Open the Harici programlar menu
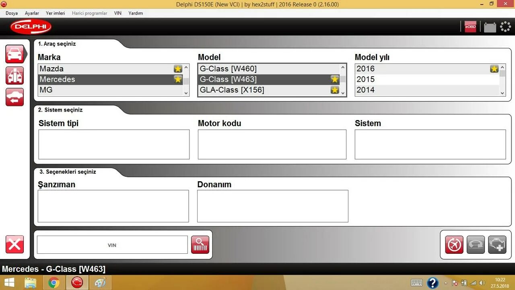 89,13
